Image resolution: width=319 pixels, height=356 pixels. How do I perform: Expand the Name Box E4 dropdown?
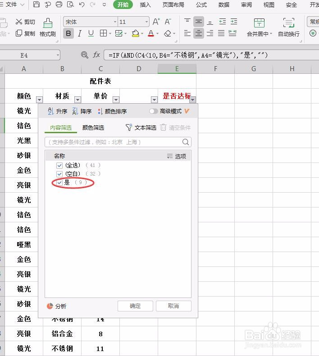[x=58, y=55]
